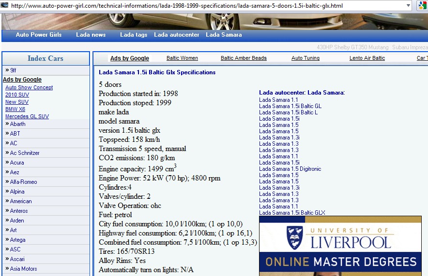The image size is (428, 276).
Task: Click the Online Master Degrees ad text
Action: point(341,262)
